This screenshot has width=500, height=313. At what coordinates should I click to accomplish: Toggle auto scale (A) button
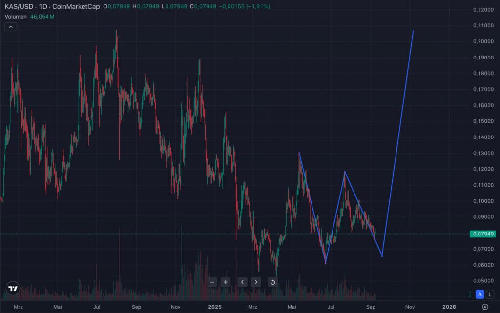tap(480, 294)
